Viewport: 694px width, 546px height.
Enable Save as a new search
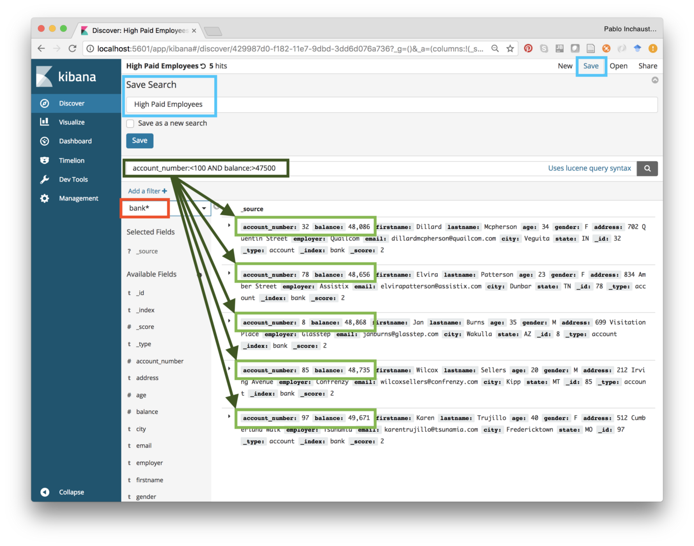tap(130, 123)
